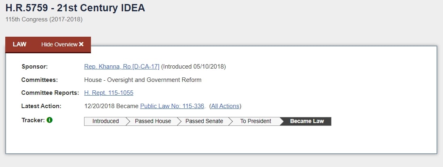This screenshot has height=167, width=443.
Task: Hide the bill overview panel
Action: coord(62,44)
